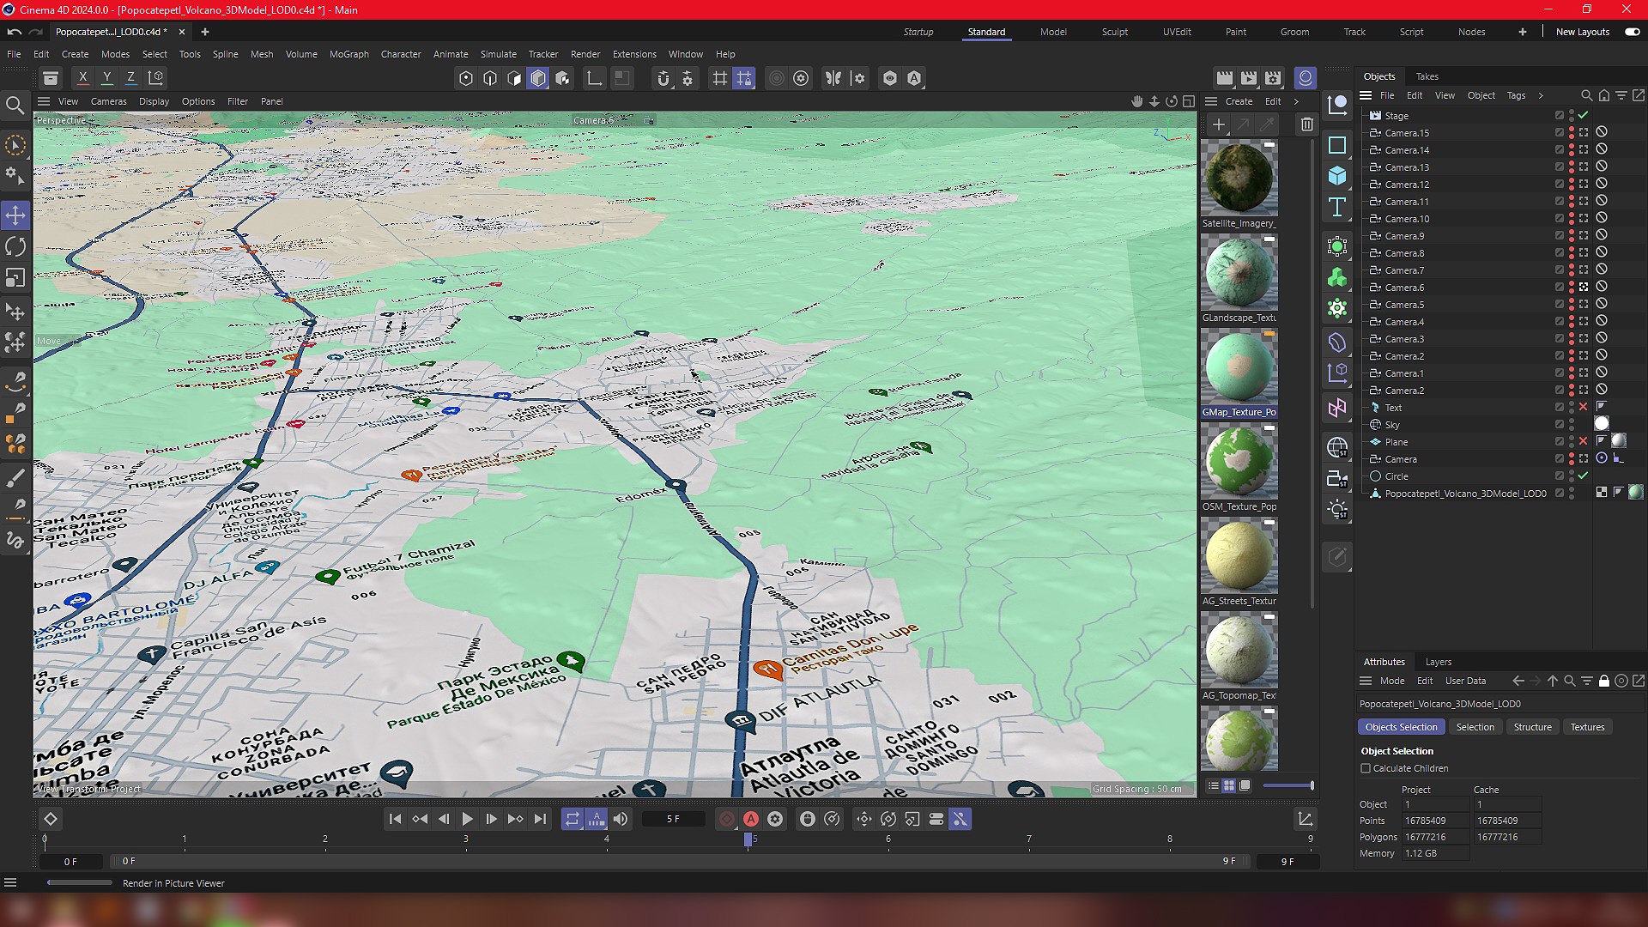The width and height of the screenshot is (1648, 927).
Task: Go to start of timeline
Action: 395,819
